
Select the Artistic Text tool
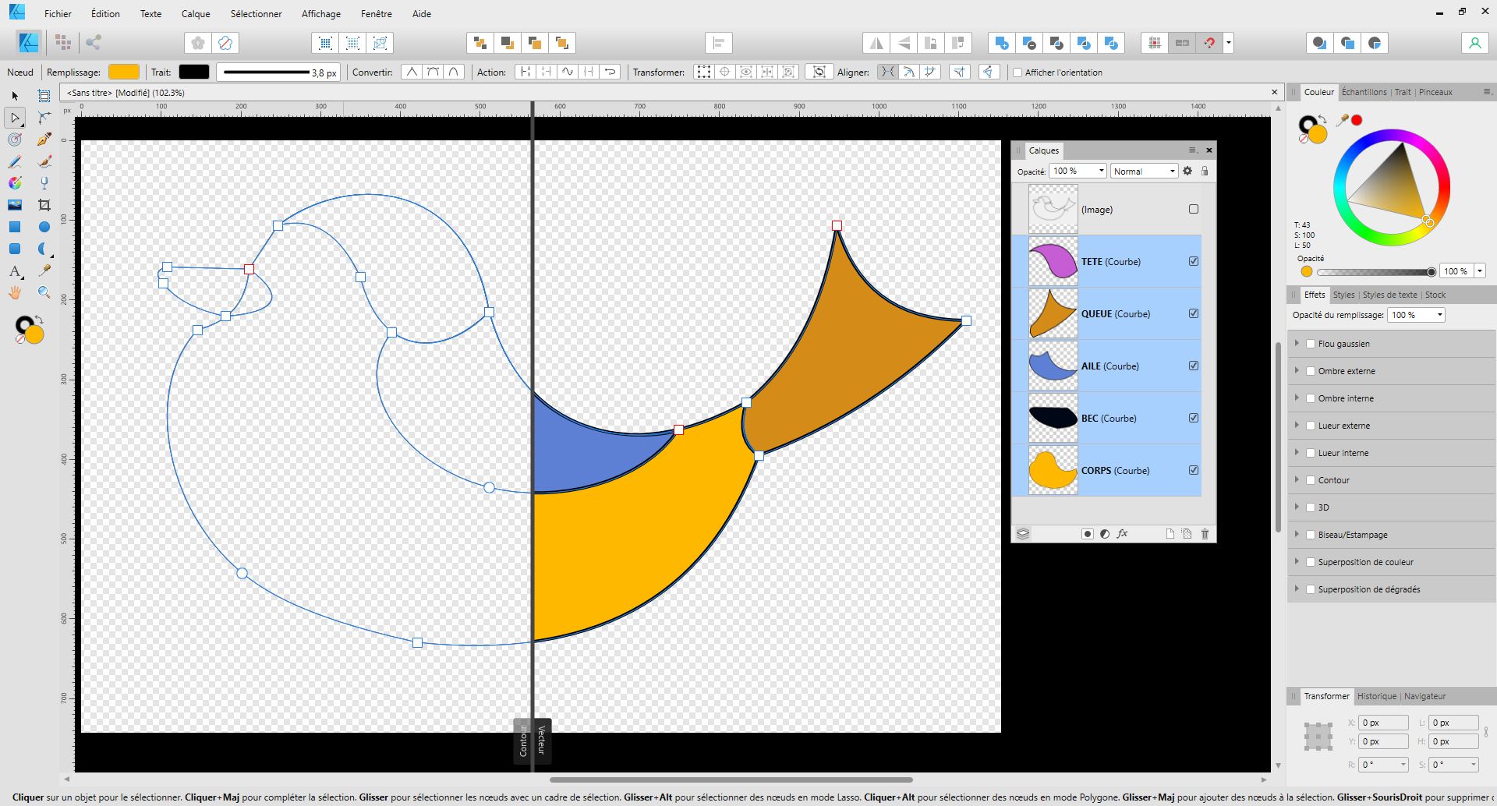tap(15, 271)
